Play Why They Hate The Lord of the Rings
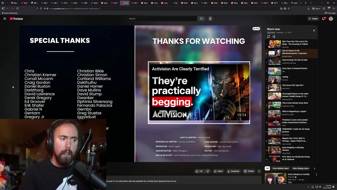This screenshot has width=337, height=190. coord(291,44)
